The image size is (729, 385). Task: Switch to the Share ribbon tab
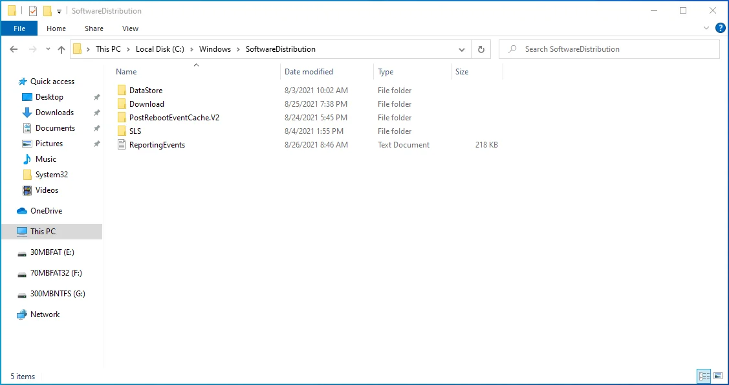tap(94, 28)
